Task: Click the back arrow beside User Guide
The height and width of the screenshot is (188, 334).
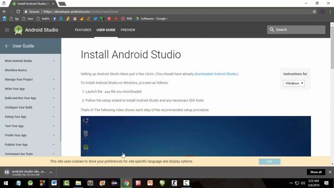Action: click(7, 46)
